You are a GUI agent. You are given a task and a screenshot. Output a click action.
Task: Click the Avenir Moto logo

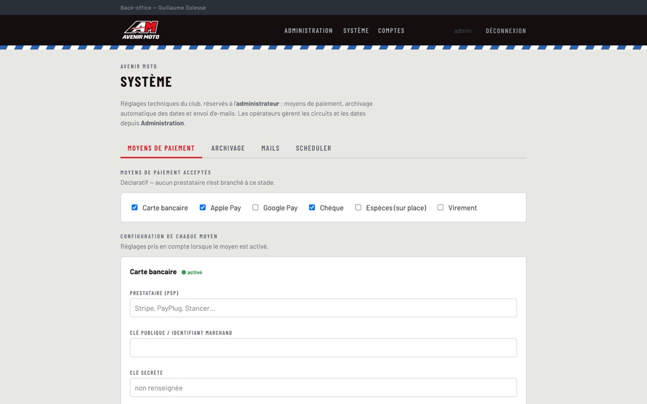[141, 30]
